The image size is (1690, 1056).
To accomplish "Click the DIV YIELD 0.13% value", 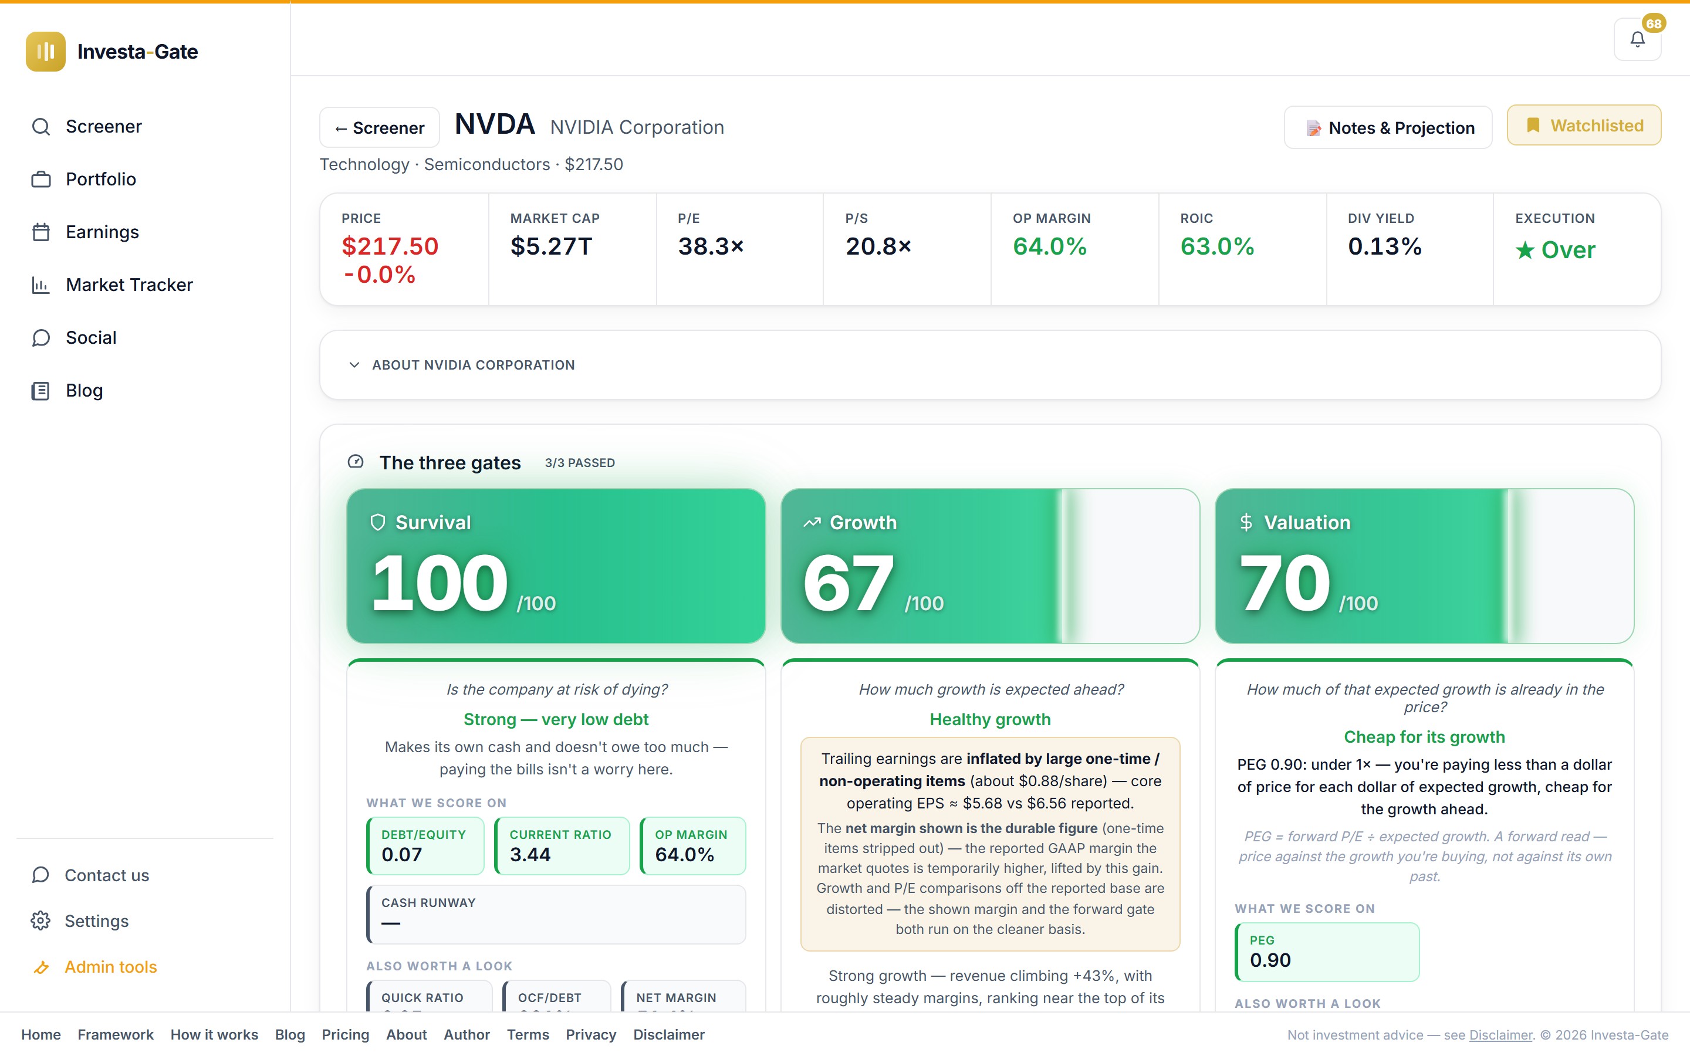I will pos(1385,246).
